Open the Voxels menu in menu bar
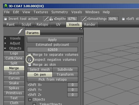 click(x=77, y=12)
